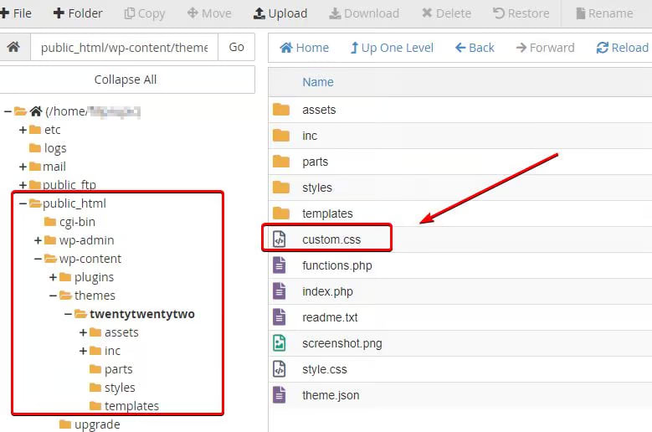Select the templates folder in the tree

[x=131, y=406]
